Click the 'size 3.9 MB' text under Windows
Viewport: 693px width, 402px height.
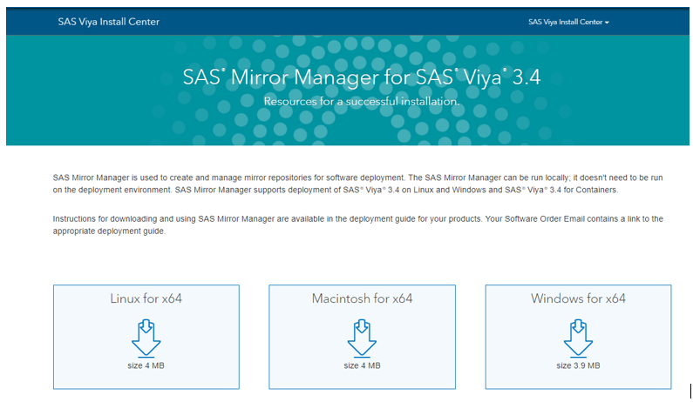coord(578,365)
